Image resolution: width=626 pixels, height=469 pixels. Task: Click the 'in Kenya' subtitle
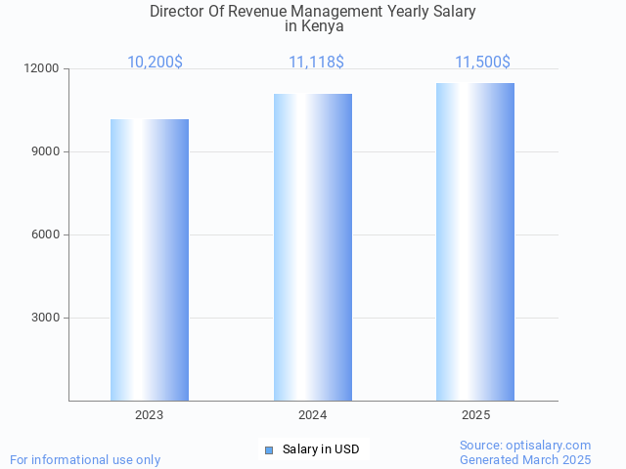314,26
